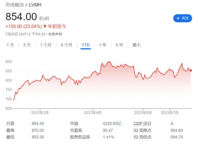
Task: Click the 52 周低点 value 594.70
Action: (177, 137)
